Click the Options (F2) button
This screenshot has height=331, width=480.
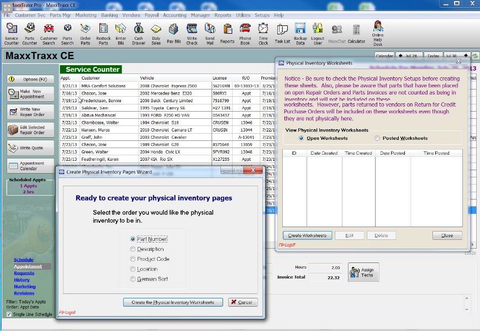click(x=30, y=79)
